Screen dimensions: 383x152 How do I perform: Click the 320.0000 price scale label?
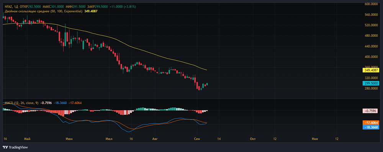(x=372, y=78)
